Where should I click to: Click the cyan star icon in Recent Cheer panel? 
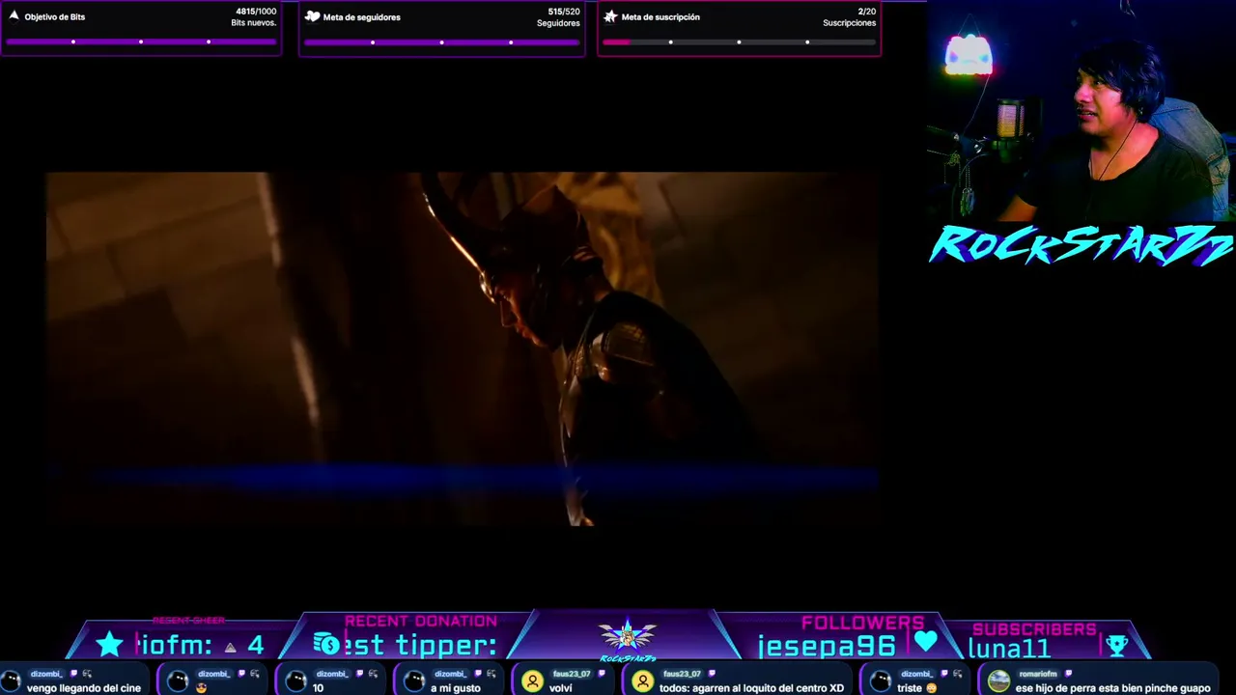pyautogui.click(x=110, y=644)
